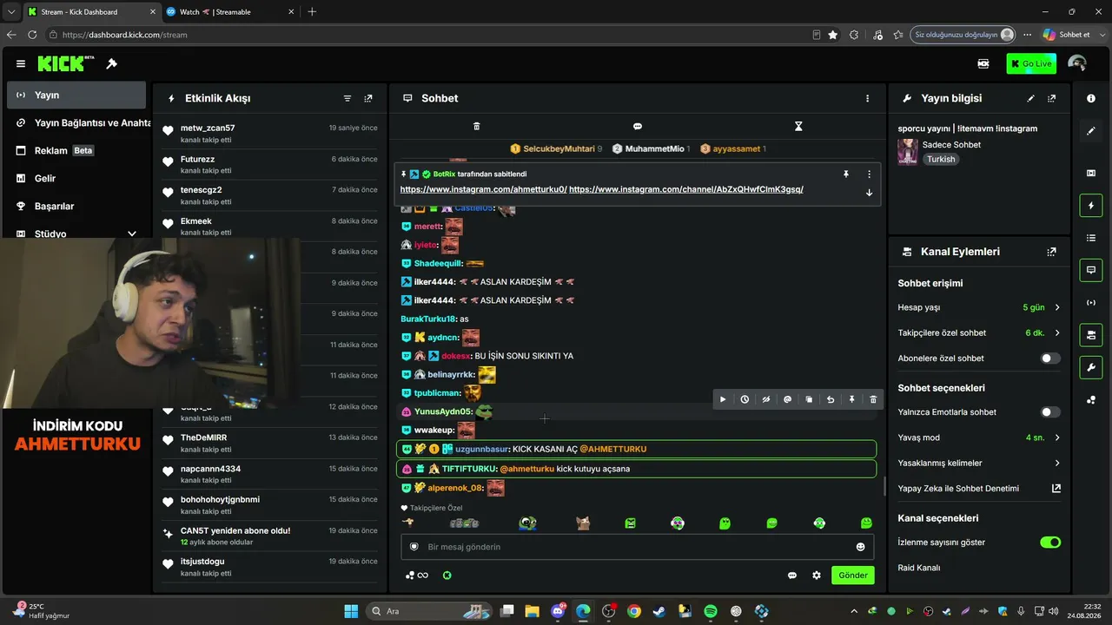Click the Bir mesaj gönderin message field
This screenshot has height=625, width=1112.
point(638,547)
